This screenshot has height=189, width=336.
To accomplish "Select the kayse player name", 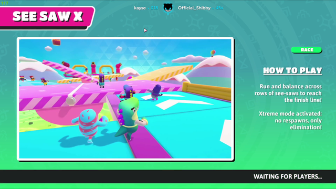I will (140, 8).
